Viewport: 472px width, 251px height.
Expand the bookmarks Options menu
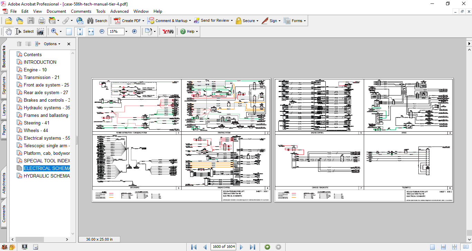[x=52, y=44]
